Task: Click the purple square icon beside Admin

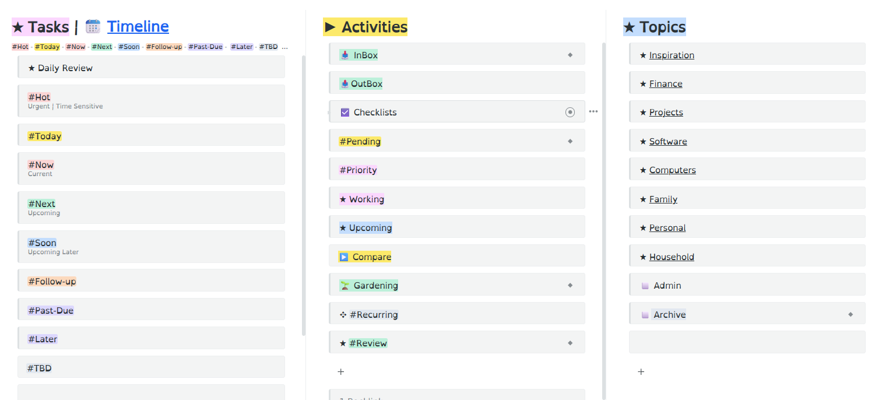Action: click(x=645, y=286)
